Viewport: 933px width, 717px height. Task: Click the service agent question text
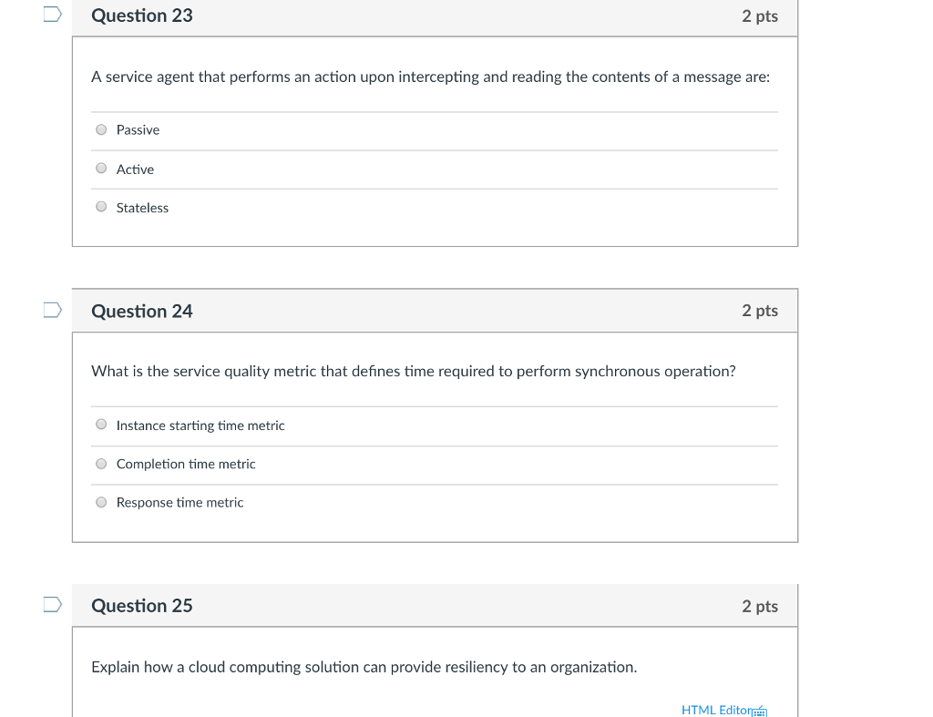430,77
